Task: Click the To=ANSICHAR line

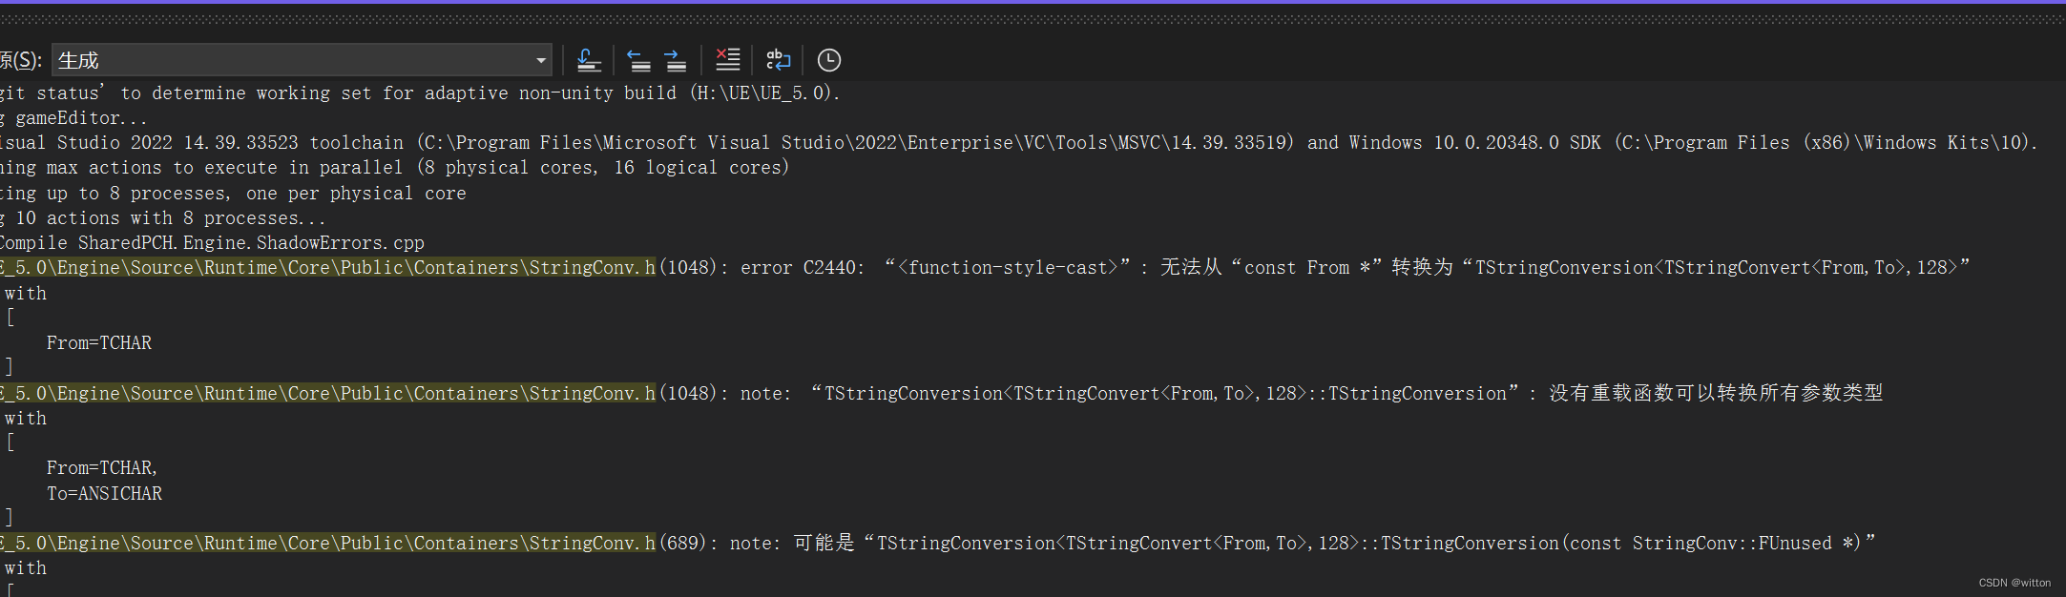Action: (104, 494)
